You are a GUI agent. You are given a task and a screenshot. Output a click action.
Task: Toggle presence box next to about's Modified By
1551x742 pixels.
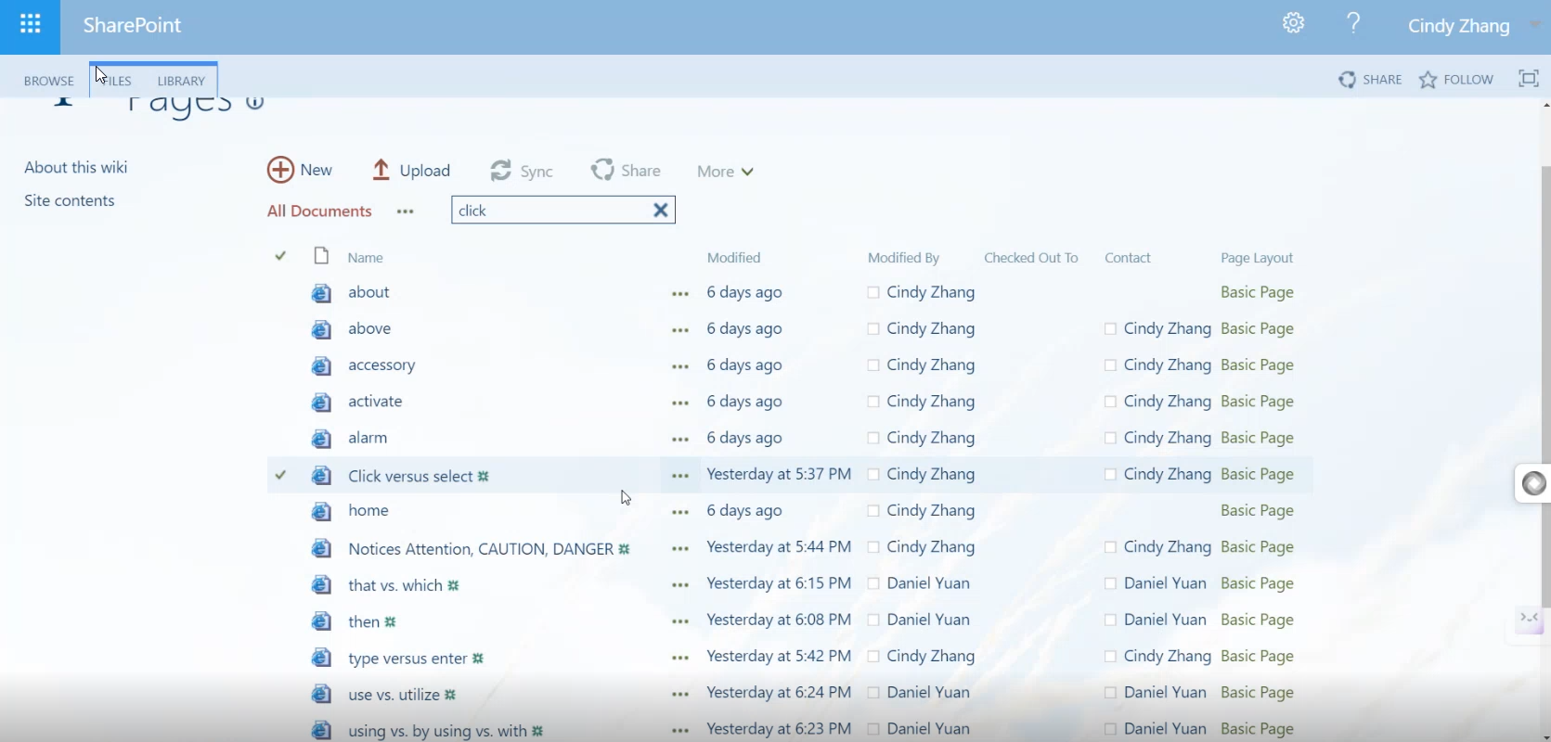tap(872, 292)
